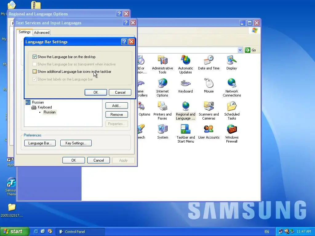The height and width of the screenshot is (236, 315).
Task: Close the Language Bar Settings dialog
Action: (131, 41)
